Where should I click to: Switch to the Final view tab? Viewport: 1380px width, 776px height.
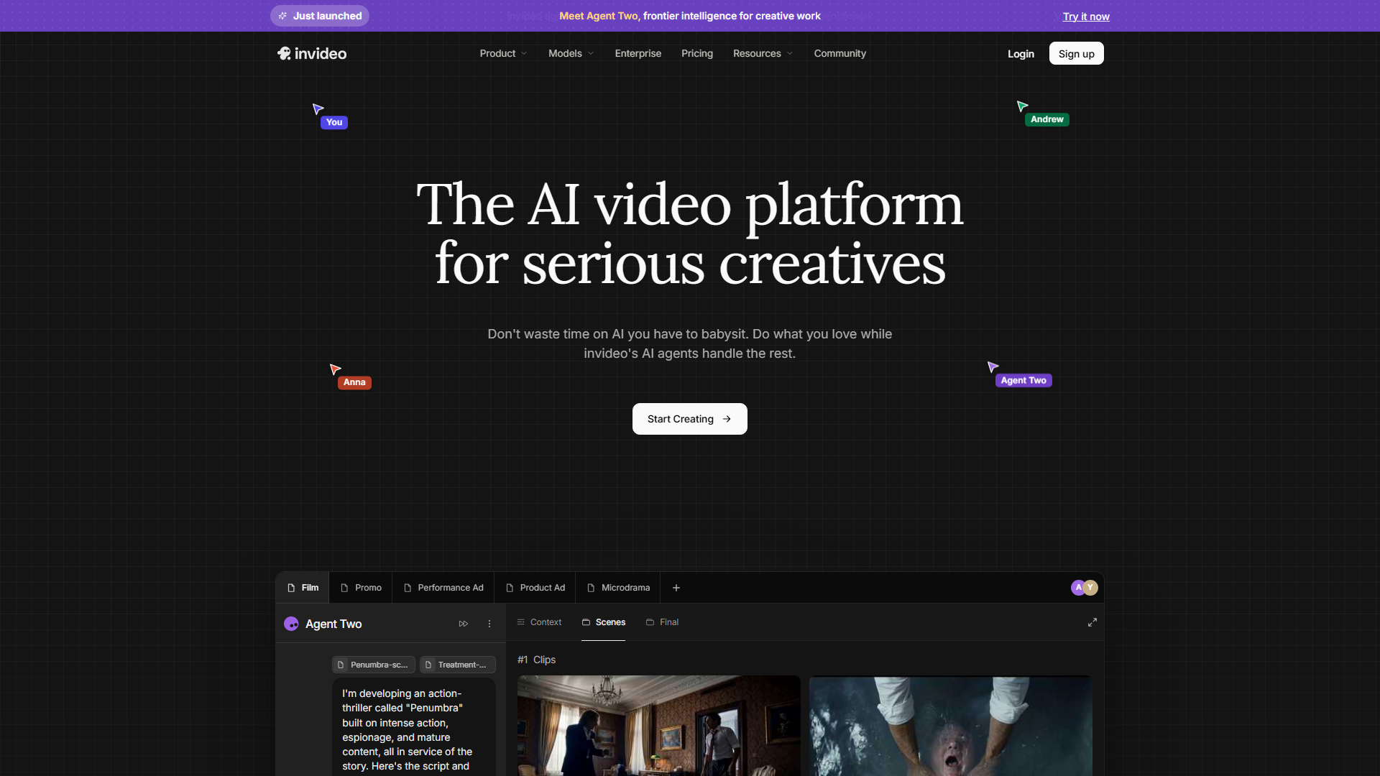click(662, 622)
